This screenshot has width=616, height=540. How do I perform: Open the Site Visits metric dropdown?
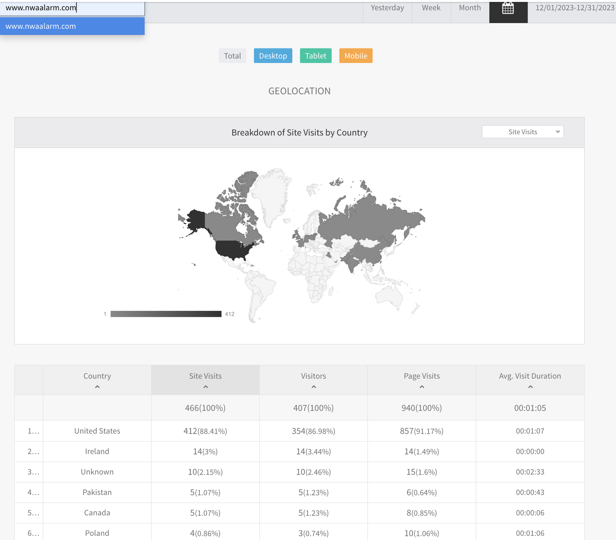tap(522, 132)
